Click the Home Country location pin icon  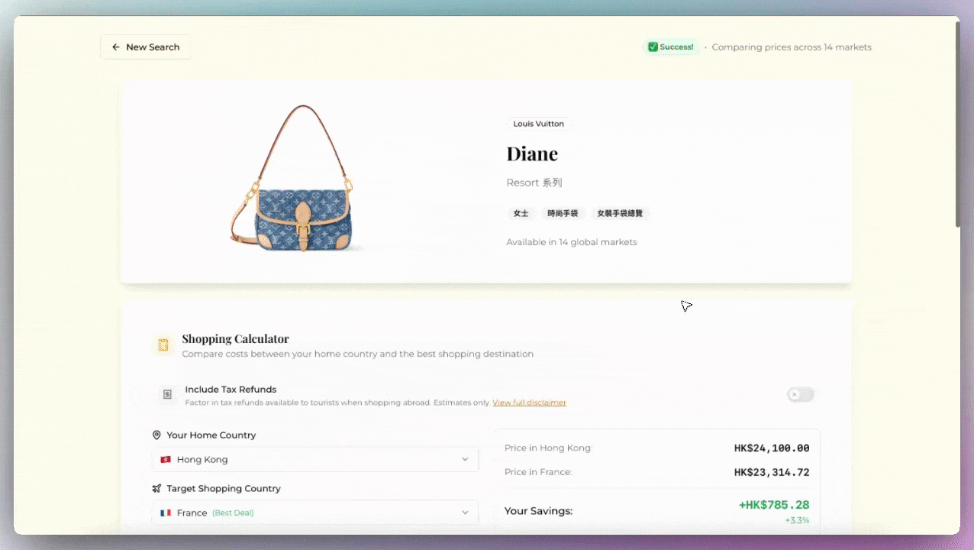(x=156, y=435)
